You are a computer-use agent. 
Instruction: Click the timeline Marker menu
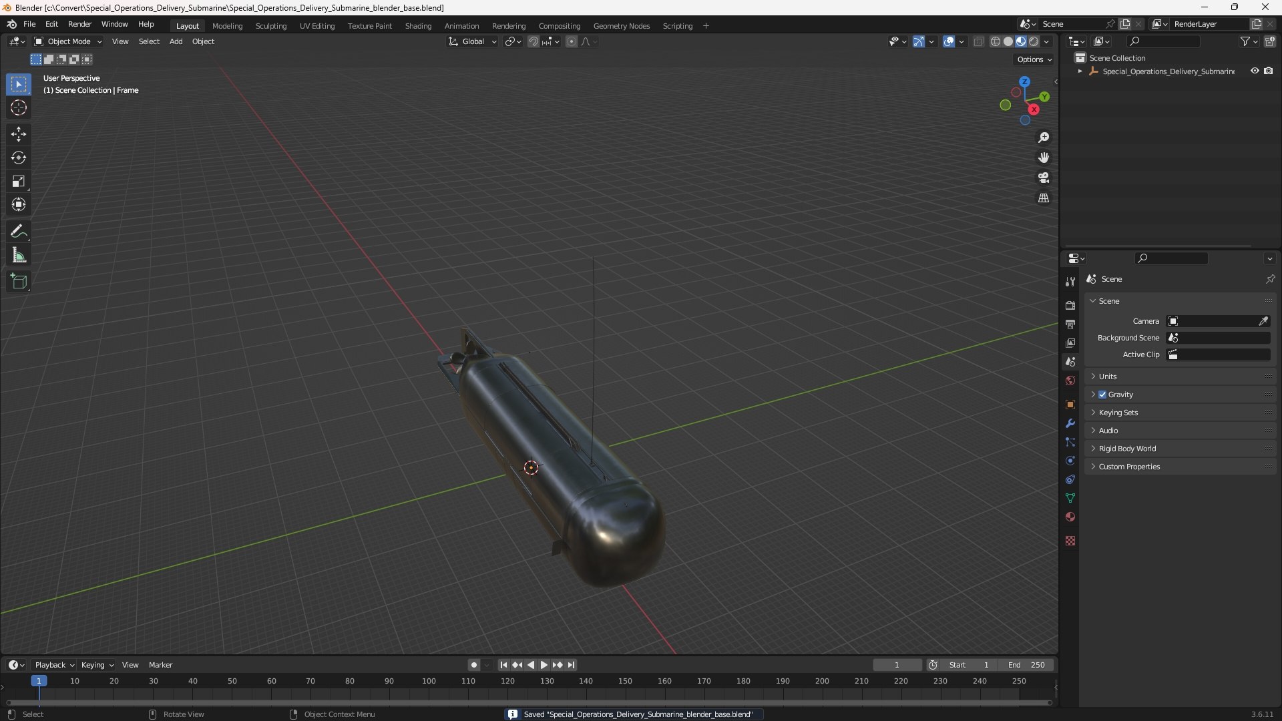[x=160, y=665]
